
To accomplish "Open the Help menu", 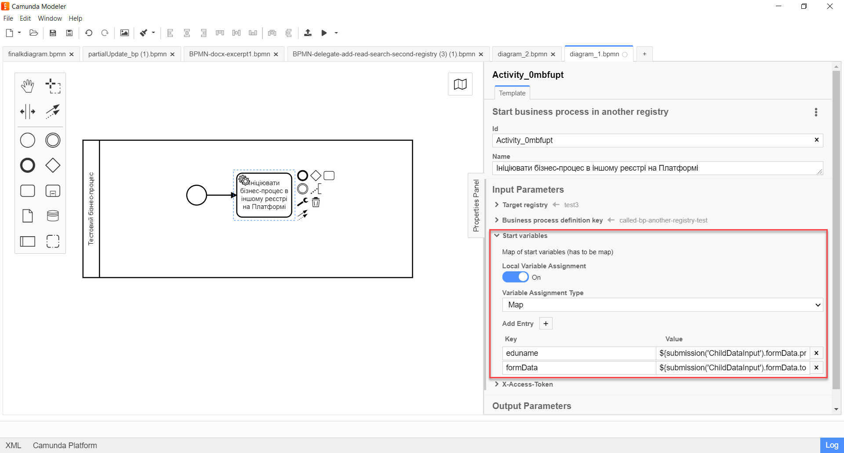I will click(x=75, y=18).
